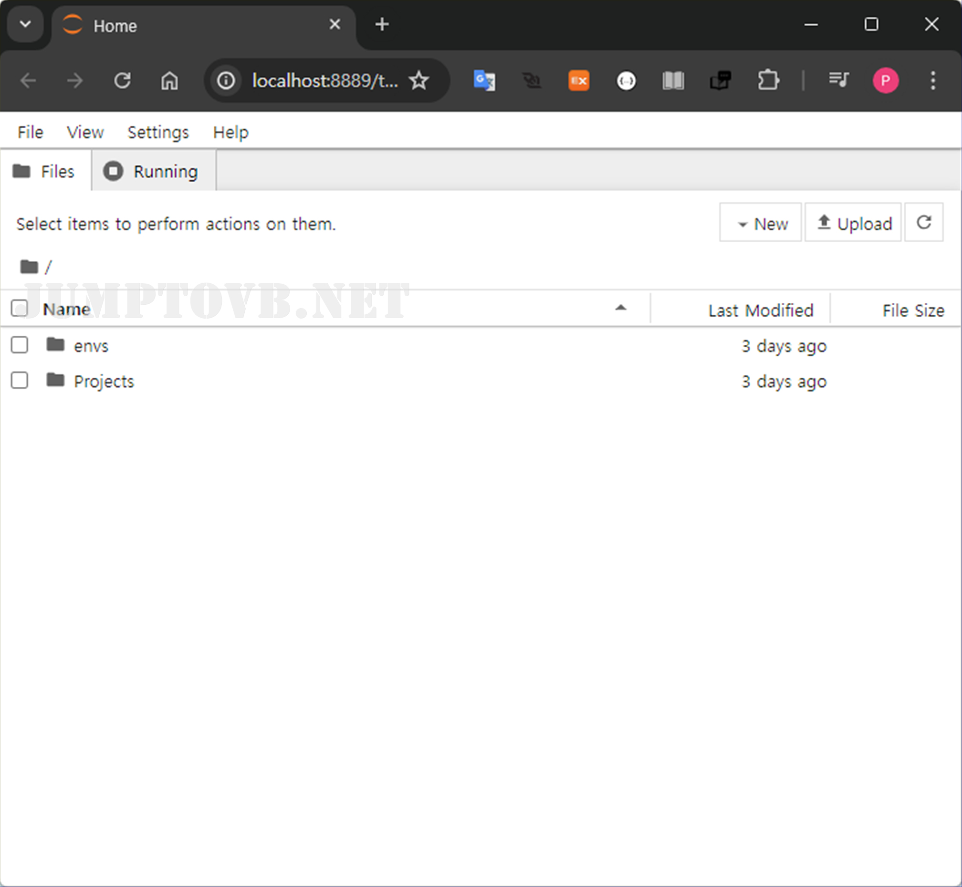This screenshot has height=887, width=962.
Task: Click the root folder breadcrumb icon
Action: pyautogui.click(x=29, y=267)
